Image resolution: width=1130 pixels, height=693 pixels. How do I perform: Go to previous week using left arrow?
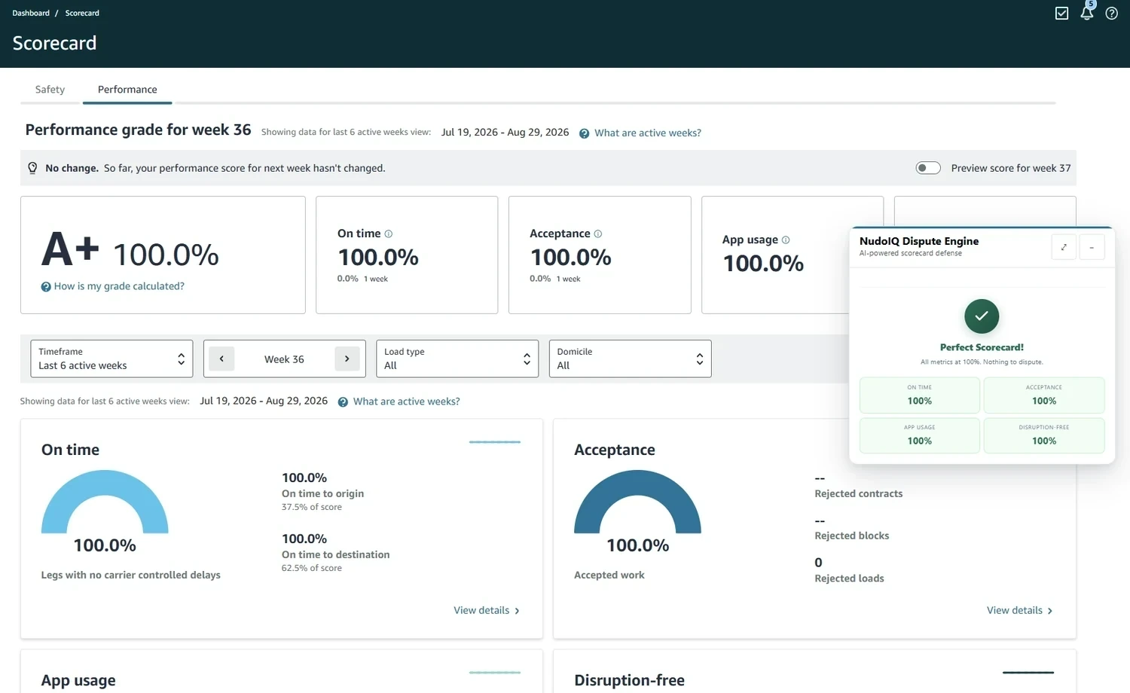[221, 359]
